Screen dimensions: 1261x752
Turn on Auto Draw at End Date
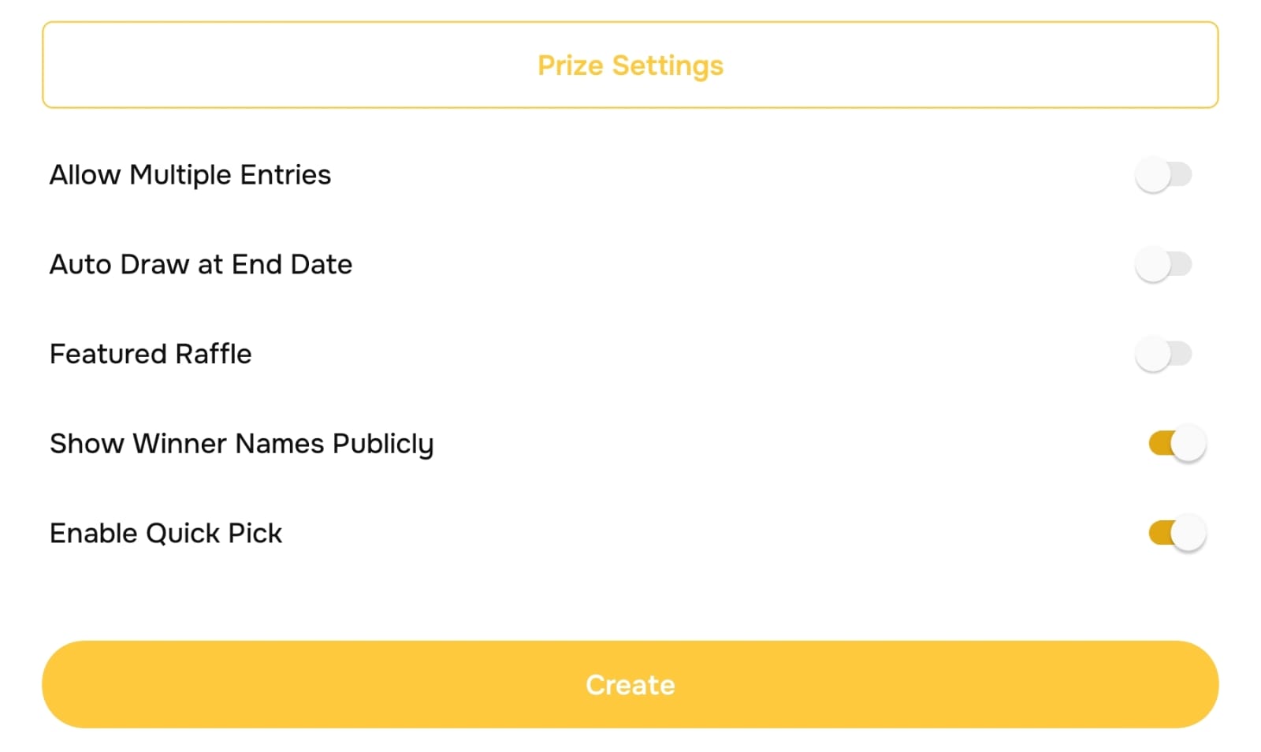click(x=1163, y=265)
